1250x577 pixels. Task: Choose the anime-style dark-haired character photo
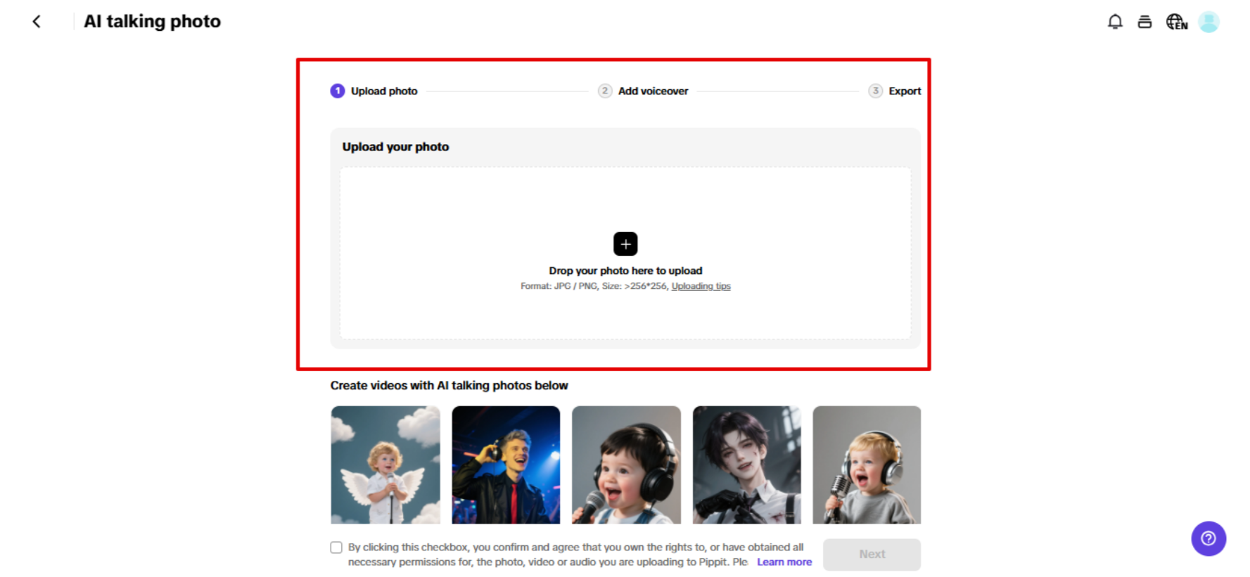(746, 465)
